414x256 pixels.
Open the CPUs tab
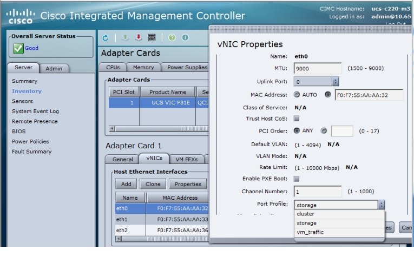(x=113, y=67)
